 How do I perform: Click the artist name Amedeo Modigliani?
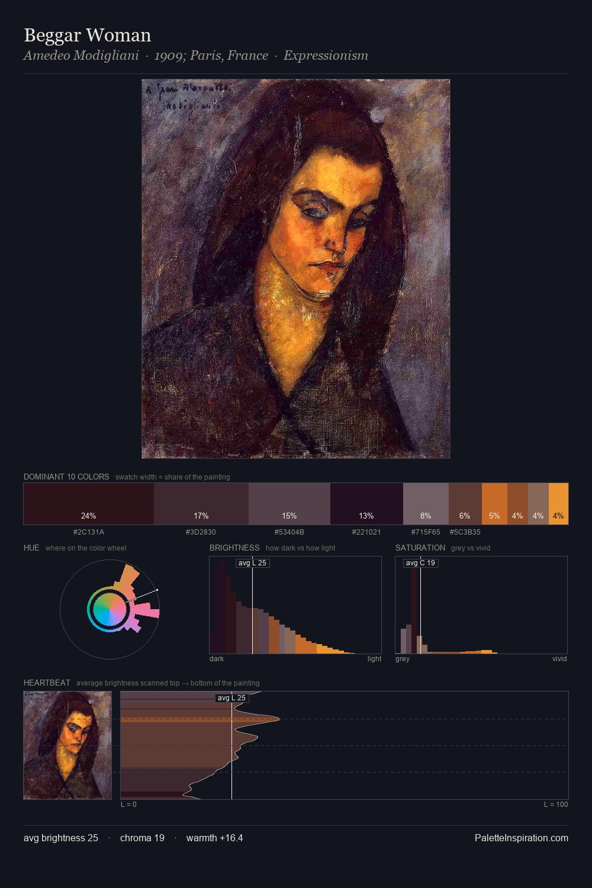pyautogui.click(x=81, y=56)
